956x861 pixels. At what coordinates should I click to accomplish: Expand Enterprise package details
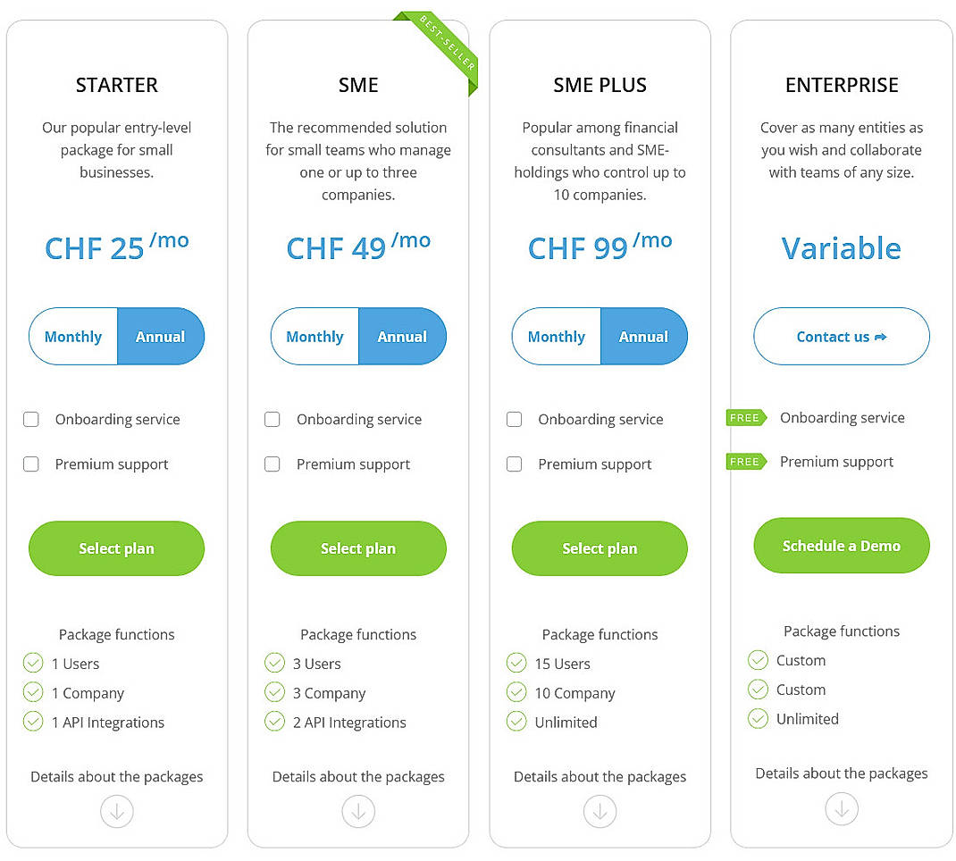[841, 808]
